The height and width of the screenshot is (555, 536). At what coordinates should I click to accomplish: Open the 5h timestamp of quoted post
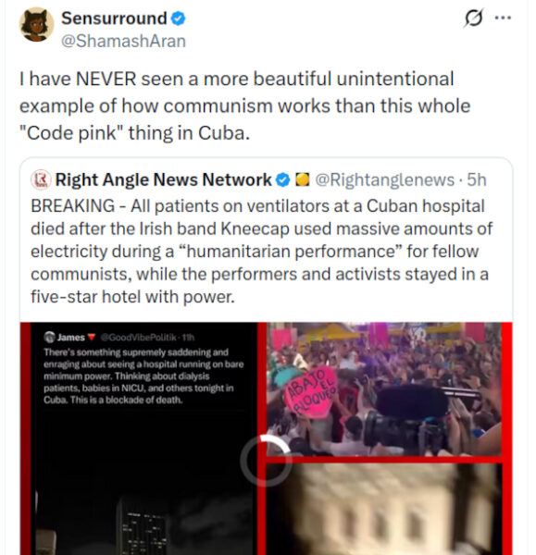(477, 179)
